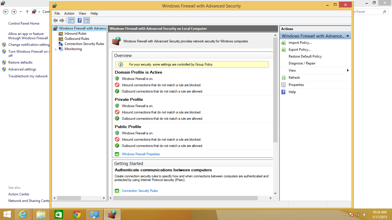Screen dimensions: 392x220
Task: Open Action Center link in Control Panel
Action: point(19,194)
